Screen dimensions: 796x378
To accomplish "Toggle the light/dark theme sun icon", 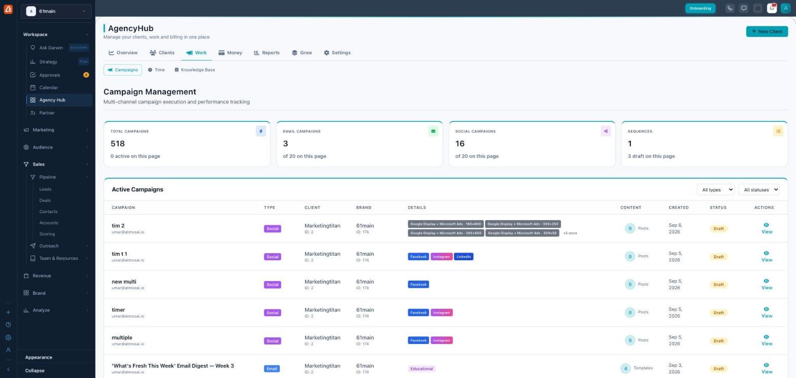I will click(x=758, y=8).
